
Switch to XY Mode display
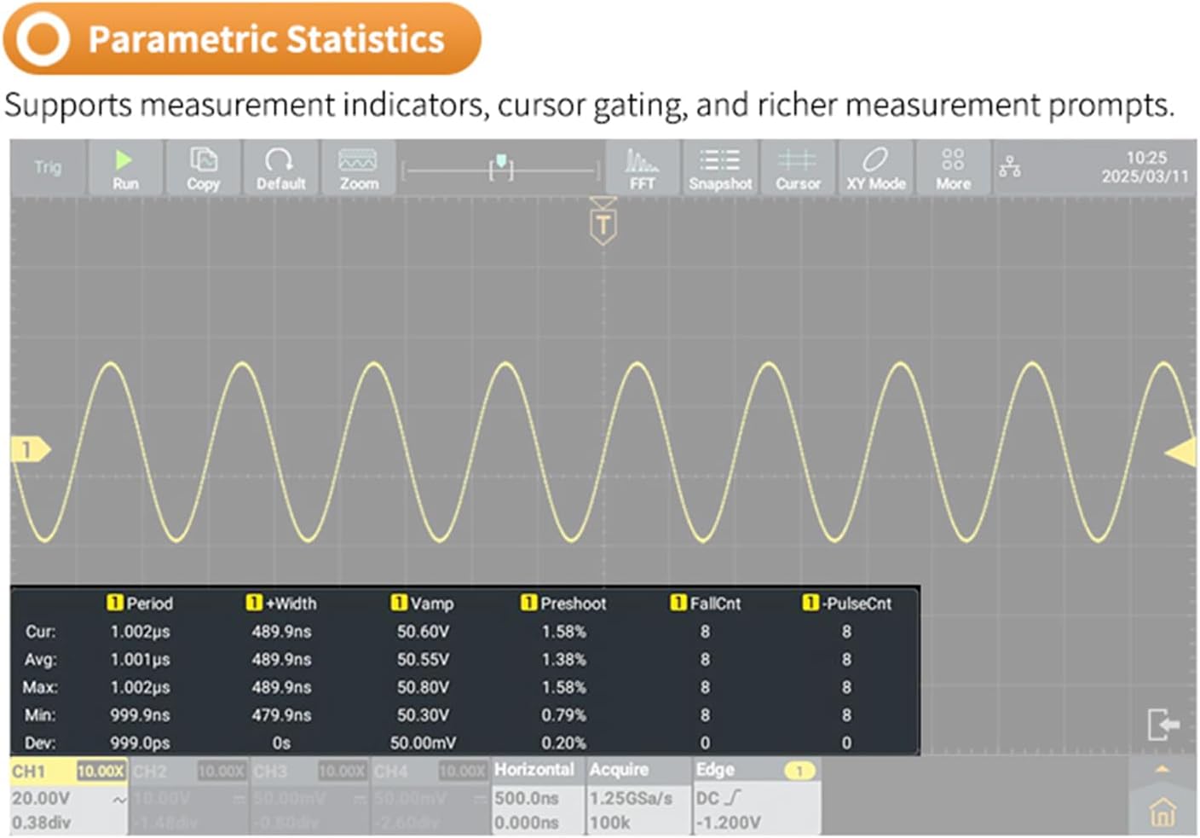pos(875,169)
